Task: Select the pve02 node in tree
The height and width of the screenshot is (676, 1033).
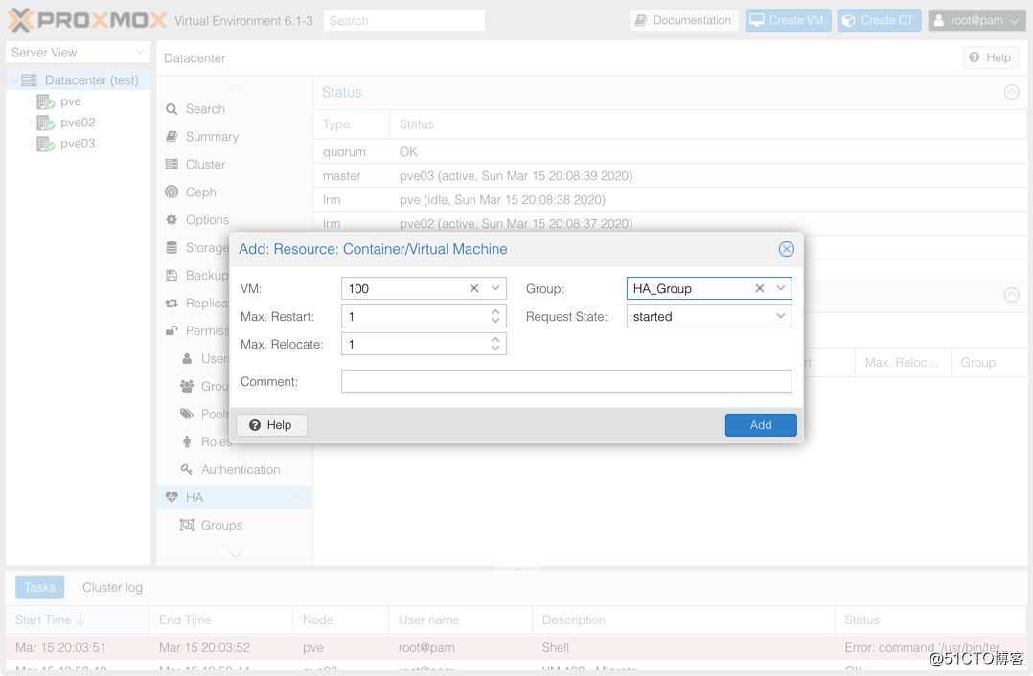Action: coord(79,123)
